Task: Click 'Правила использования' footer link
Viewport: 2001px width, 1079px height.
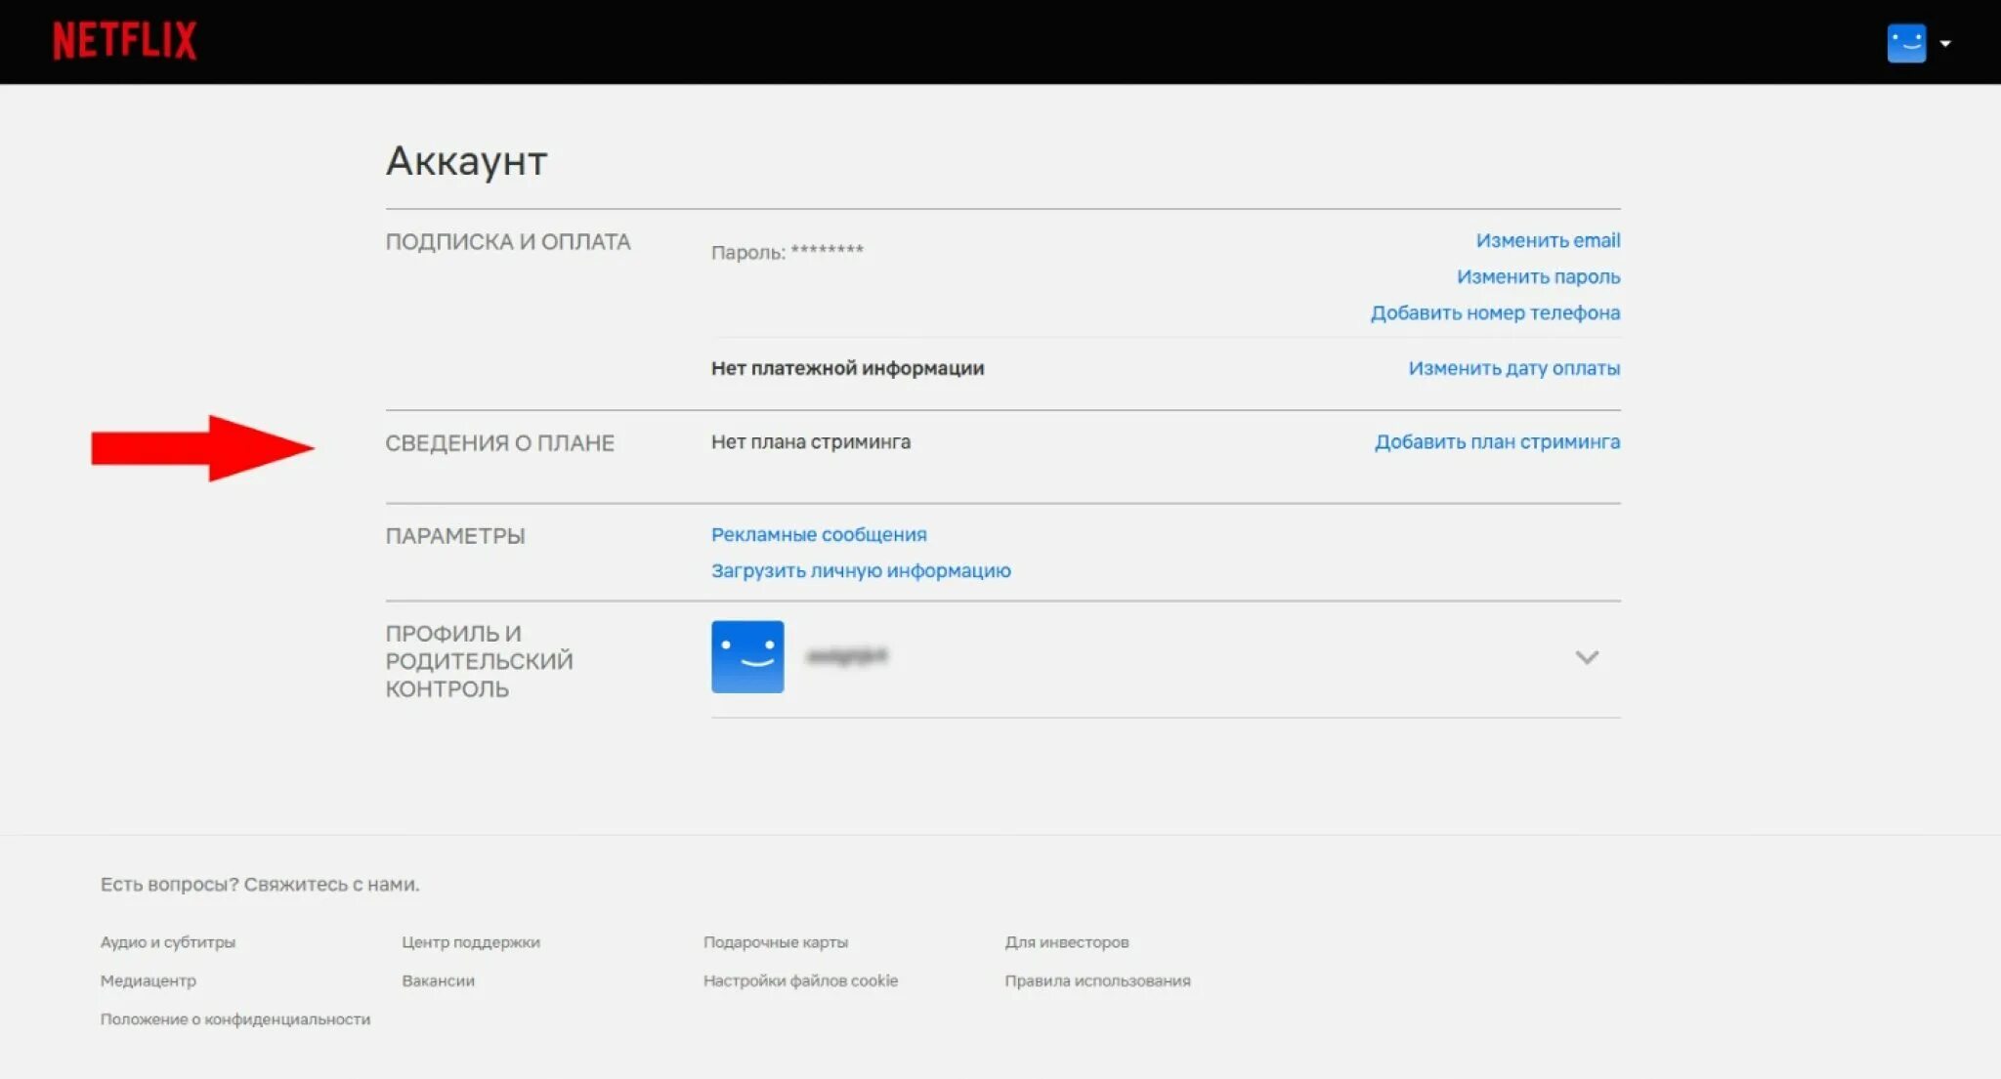Action: click(1097, 980)
